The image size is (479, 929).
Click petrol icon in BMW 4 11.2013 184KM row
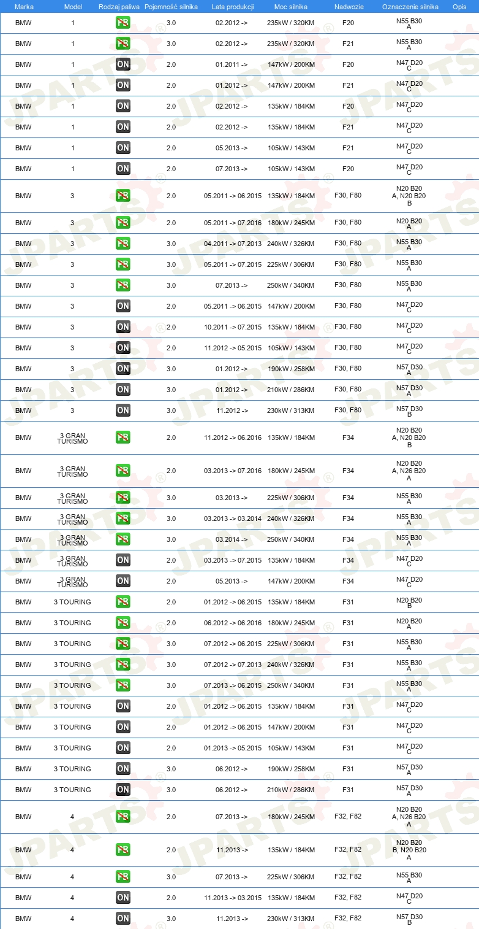click(x=123, y=850)
